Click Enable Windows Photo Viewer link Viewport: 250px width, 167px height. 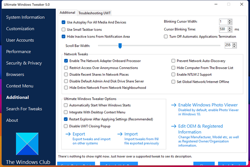208,105
